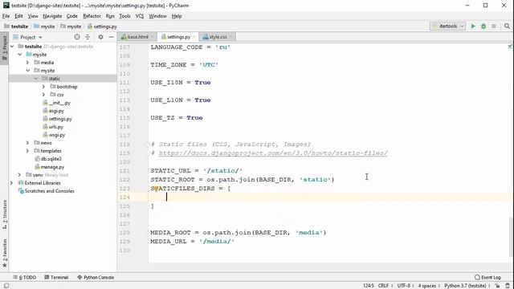Screen dimensions: 514x289
Task: Open the Navigate menu
Action: [52, 16]
